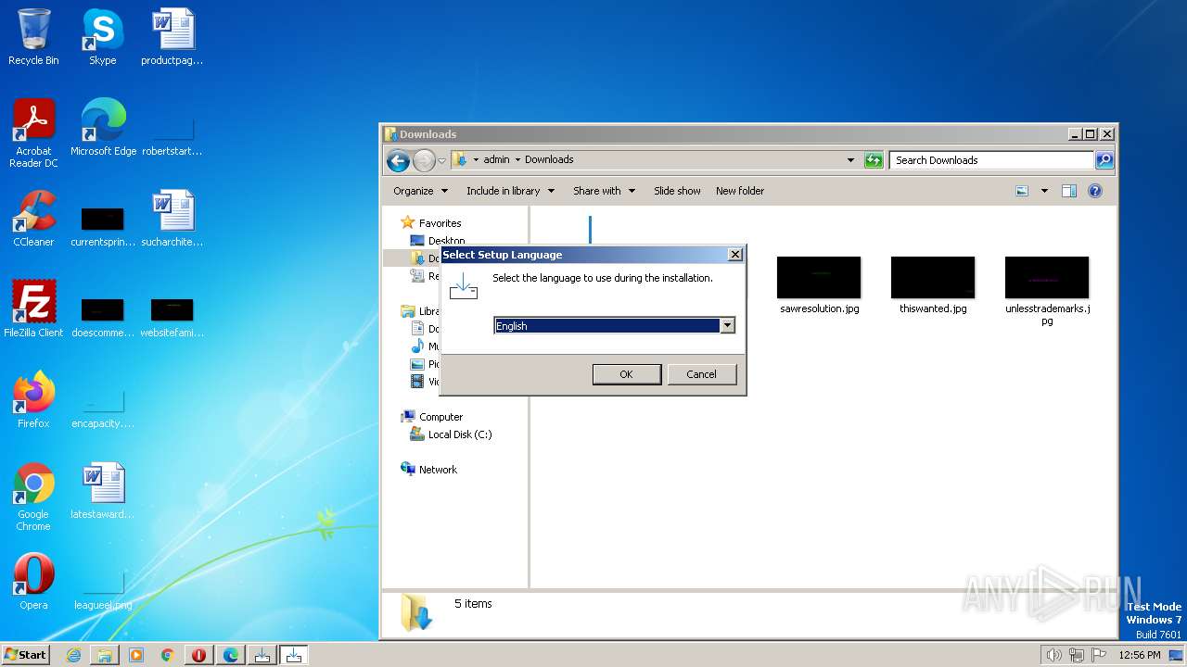Select the Acrobat Reader DC shortcut
This screenshot has width=1187, height=667.
tap(33, 133)
